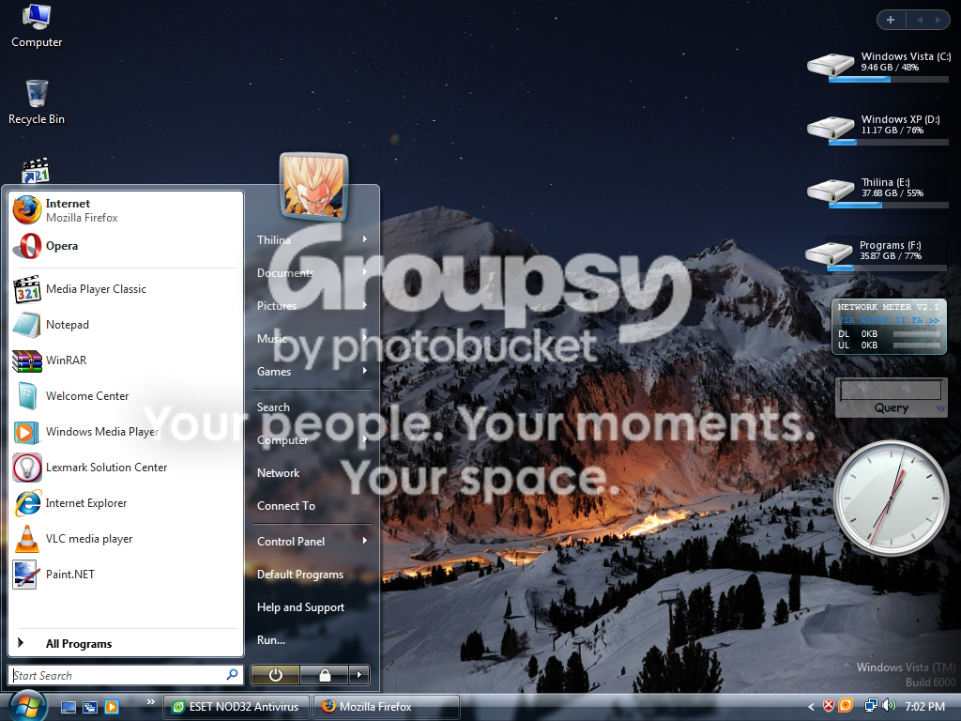
Task: Click the Thilina (E:) drive gadget
Action: (878, 192)
